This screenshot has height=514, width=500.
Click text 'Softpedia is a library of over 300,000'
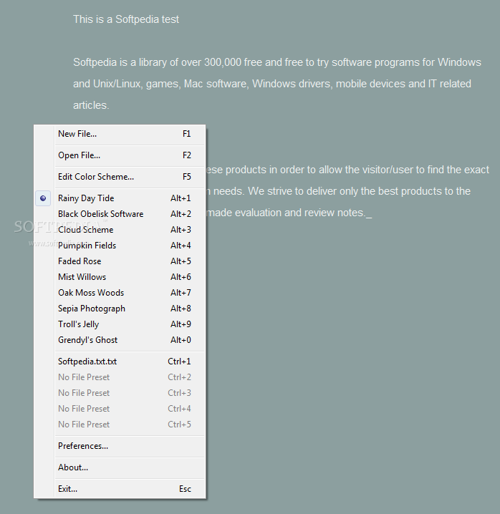pyautogui.click(x=157, y=62)
